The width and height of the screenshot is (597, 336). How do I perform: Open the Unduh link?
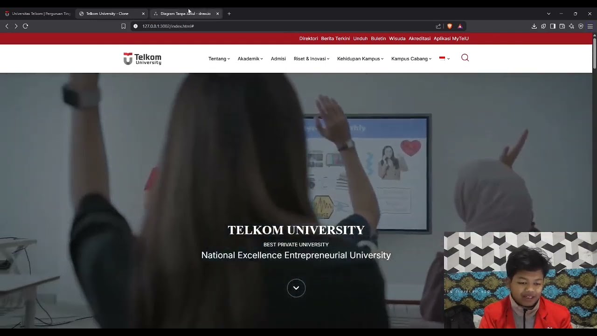pyautogui.click(x=361, y=39)
